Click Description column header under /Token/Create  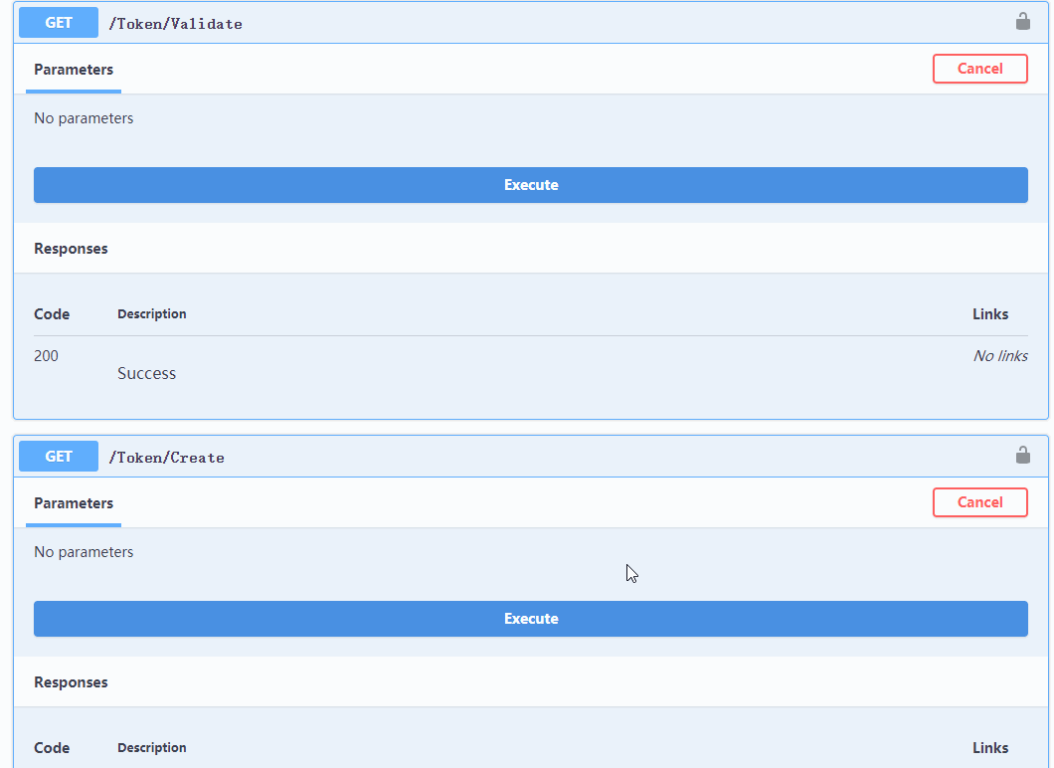click(152, 748)
